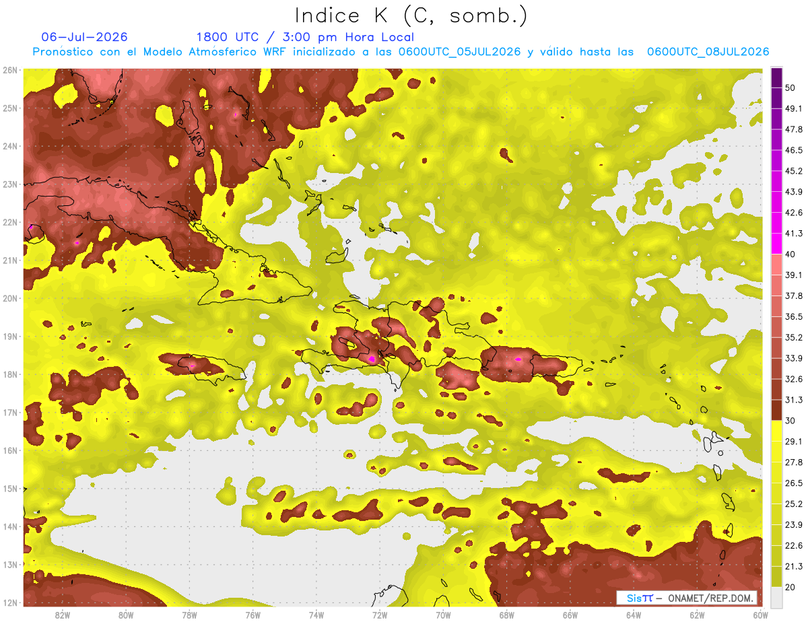Click the 17N latitude label

coord(10,412)
